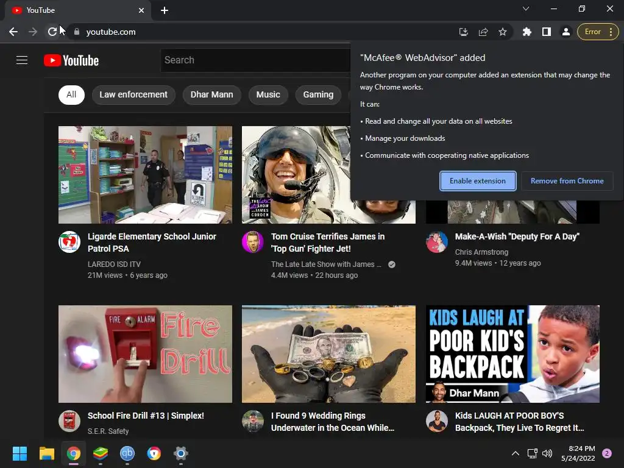This screenshot has width=624, height=468.
Task: Visit LAREDO ISD ITV channel name
Action: click(114, 264)
